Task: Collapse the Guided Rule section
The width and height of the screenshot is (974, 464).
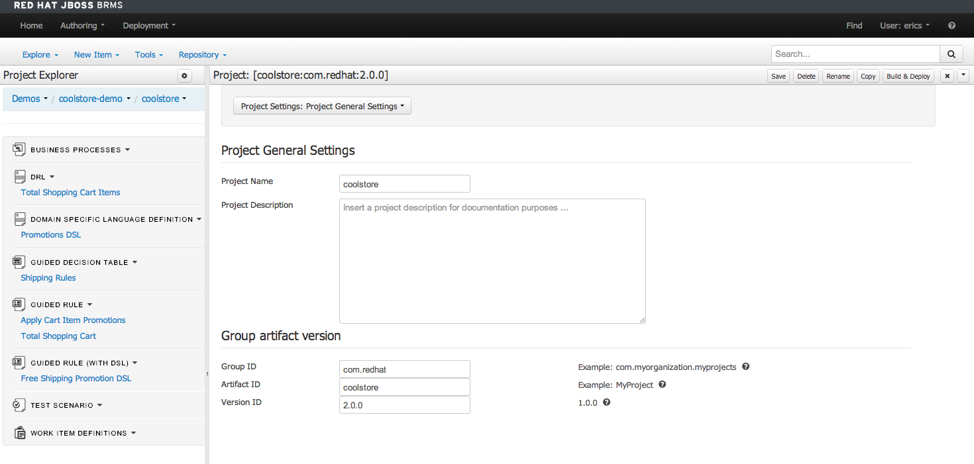Action: coord(89,305)
